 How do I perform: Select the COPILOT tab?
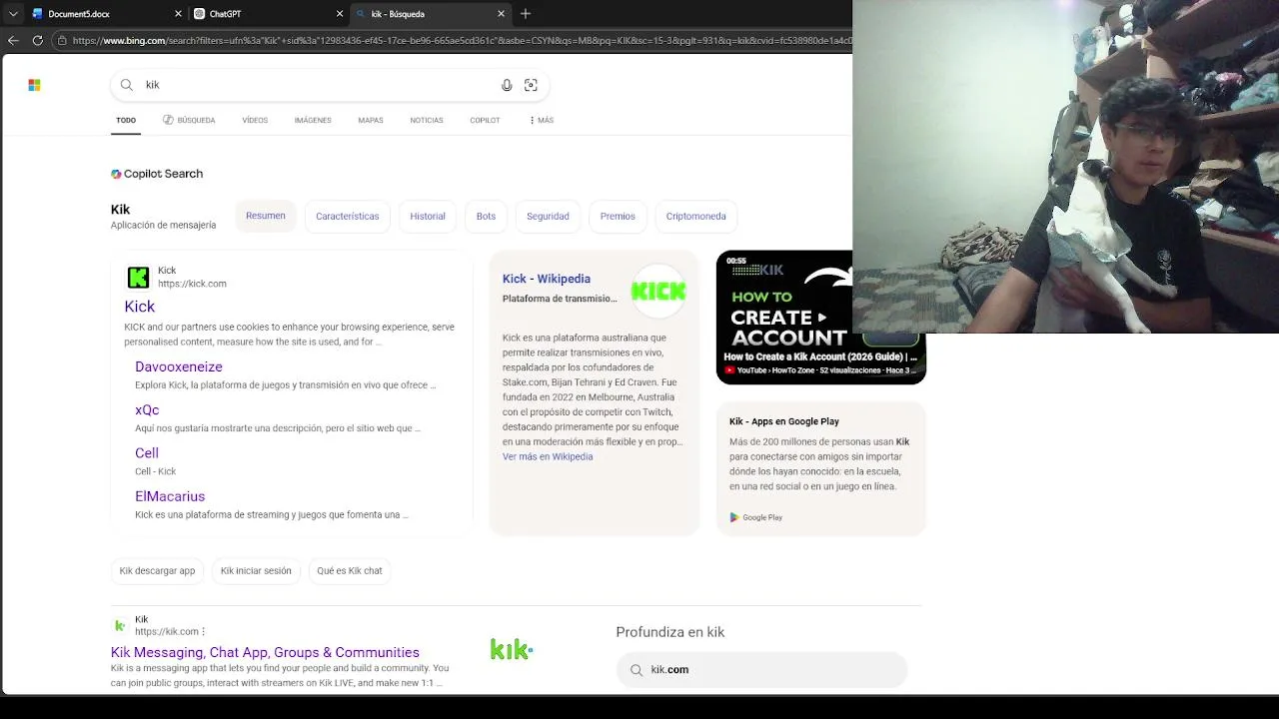coord(485,120)
